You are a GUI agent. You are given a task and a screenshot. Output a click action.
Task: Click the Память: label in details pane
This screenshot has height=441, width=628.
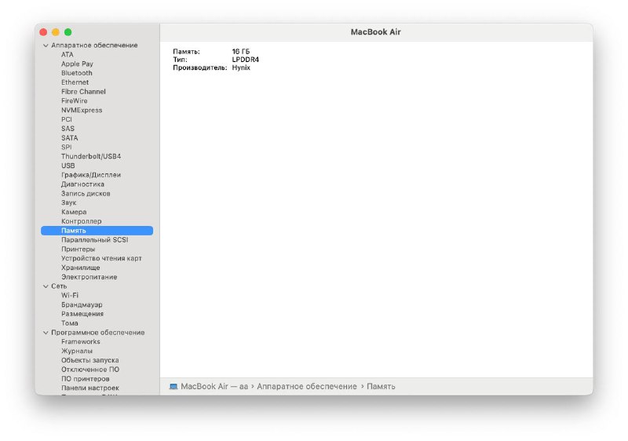coord(186,52)
